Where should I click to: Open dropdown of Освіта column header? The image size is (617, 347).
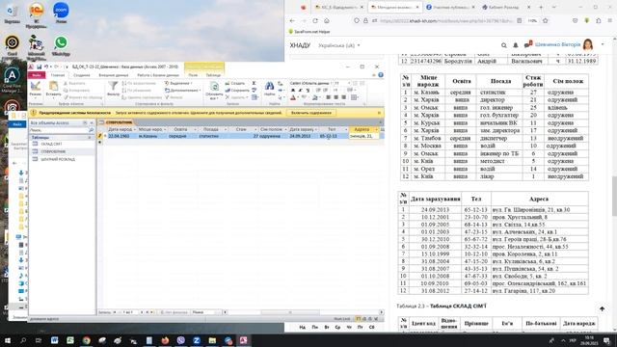(195, 129)
